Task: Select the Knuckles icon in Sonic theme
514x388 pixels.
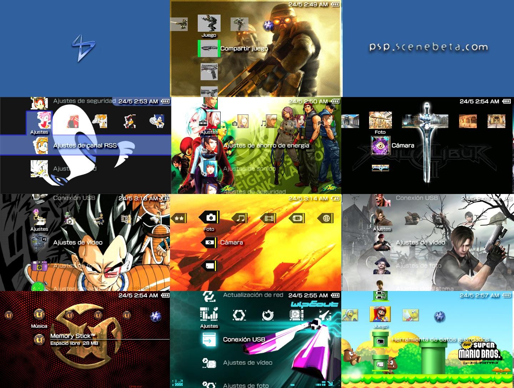Action: tap(74, 121)
